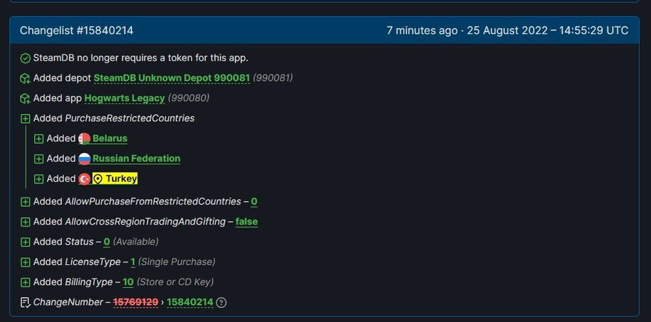
Task: Open the new changelist number 15840214
Action: click(x=190, y=302)
